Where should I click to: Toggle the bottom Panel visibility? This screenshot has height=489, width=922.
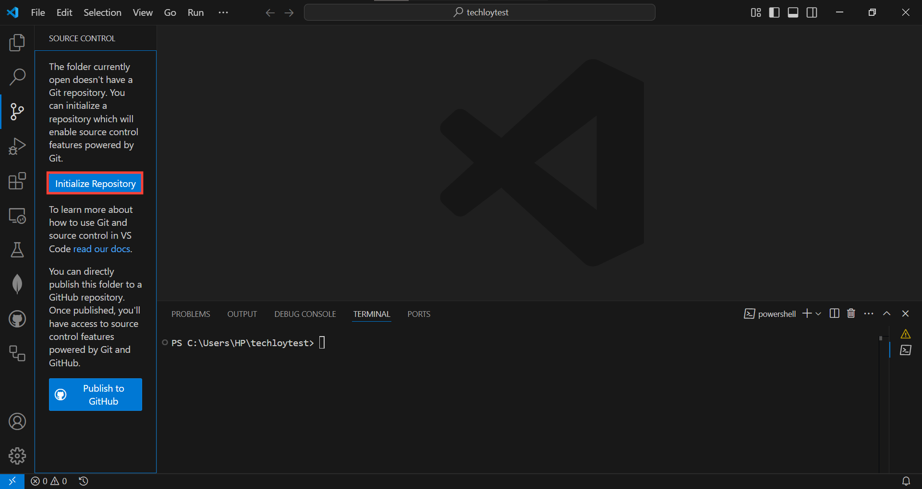click(x=793, y=12)
